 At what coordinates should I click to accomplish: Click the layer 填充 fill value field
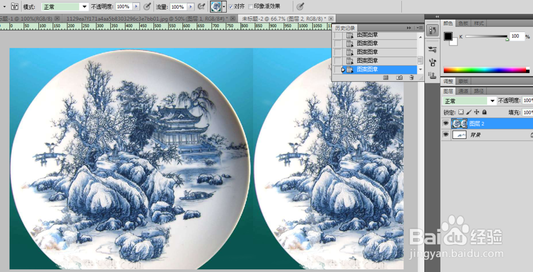point(527,112)
